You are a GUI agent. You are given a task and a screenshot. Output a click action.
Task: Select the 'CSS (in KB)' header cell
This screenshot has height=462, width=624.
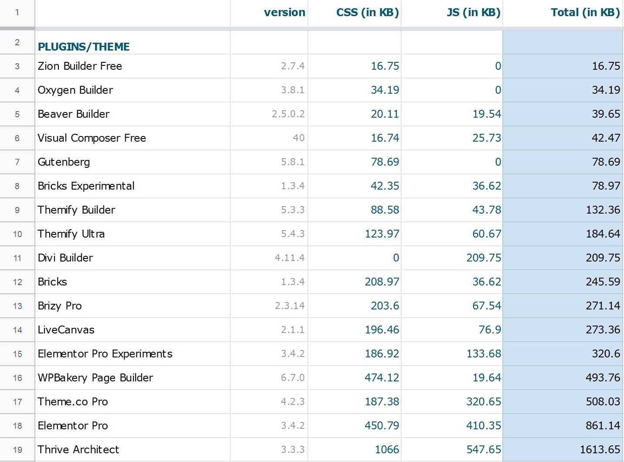(355, 13)
